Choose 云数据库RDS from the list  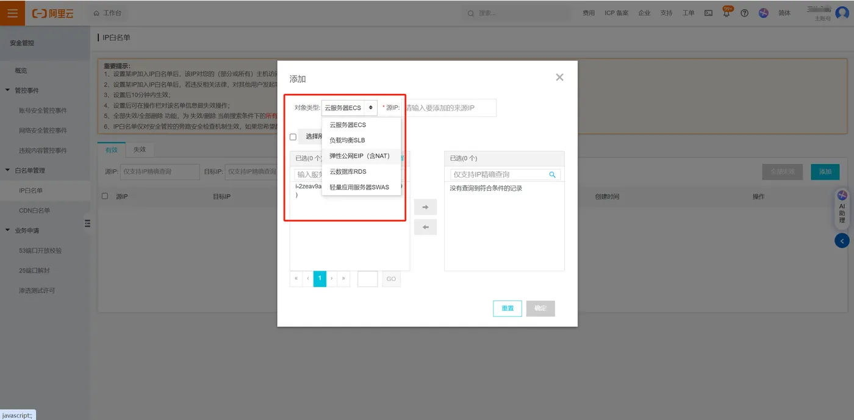pyautogui.click(x=361, y=171)
